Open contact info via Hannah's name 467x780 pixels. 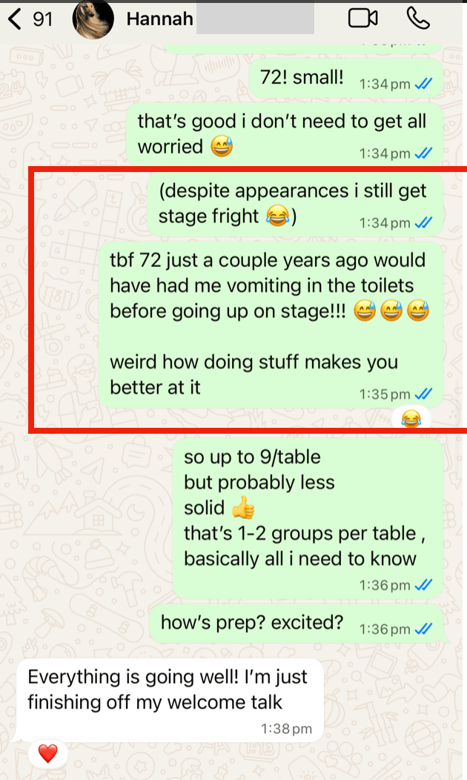[159, 19]
